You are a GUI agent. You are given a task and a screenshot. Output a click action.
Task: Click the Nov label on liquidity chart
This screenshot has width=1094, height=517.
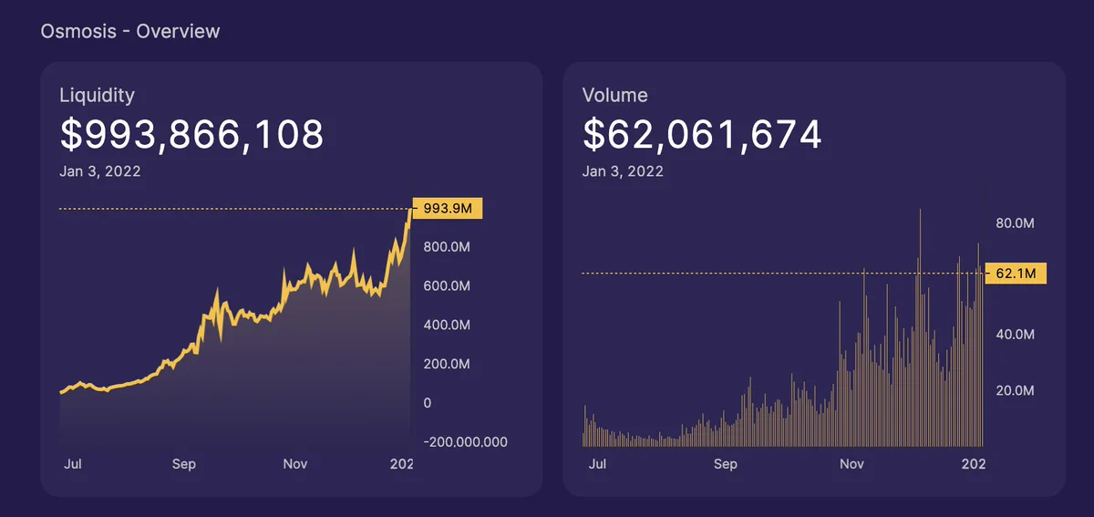tap(294, 464)
